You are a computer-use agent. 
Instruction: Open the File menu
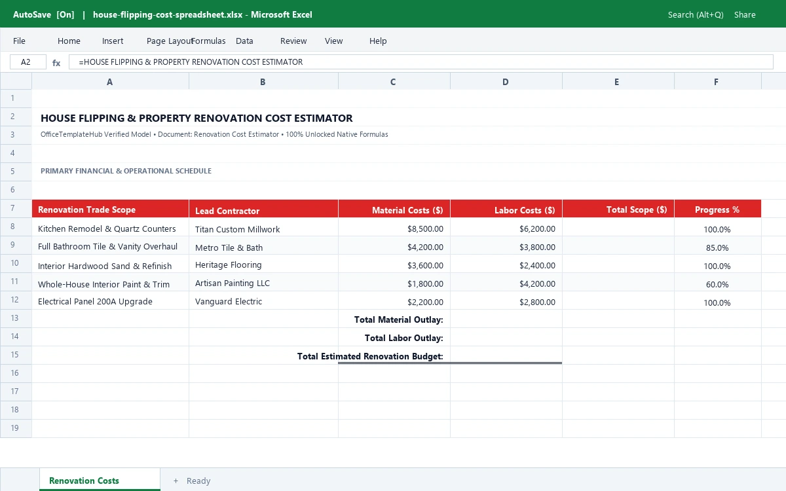coord(20,41)
